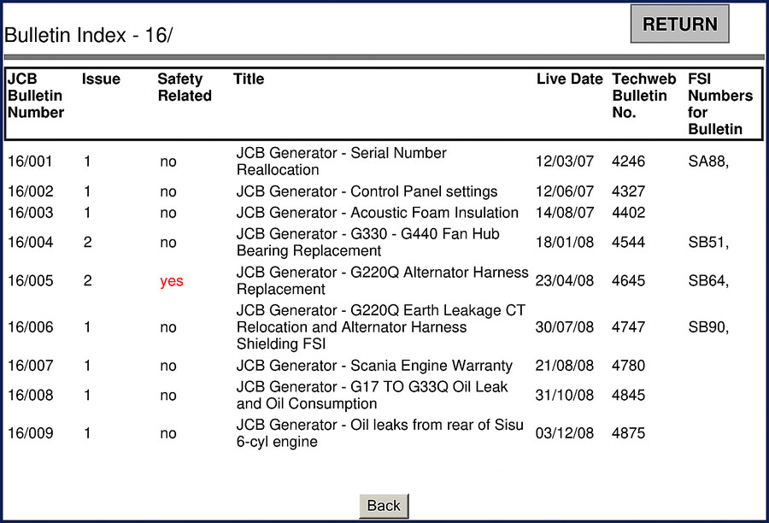Click the 'JCB Bulletin Number' column header
769x523 pixels.
[36, 96]
